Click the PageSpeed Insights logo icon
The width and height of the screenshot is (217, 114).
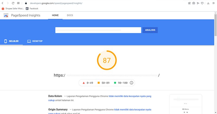click(x=6, y=15)
